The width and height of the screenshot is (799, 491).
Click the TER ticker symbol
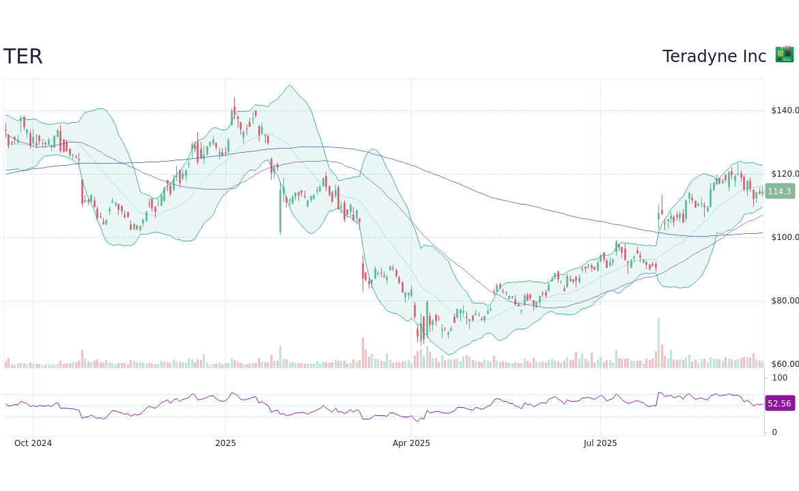pos(23,56)
